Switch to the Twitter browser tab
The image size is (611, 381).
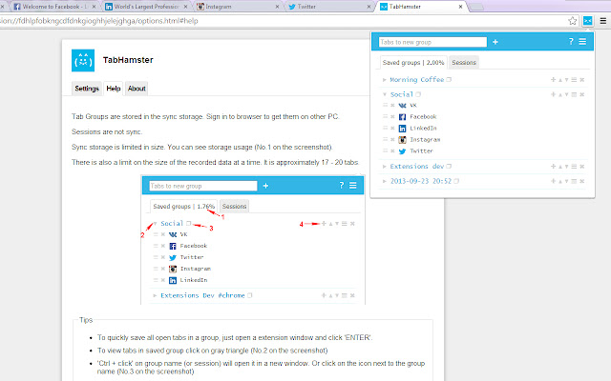point(329,7)
